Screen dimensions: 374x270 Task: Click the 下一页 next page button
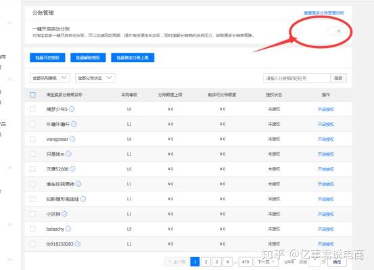coord(266,262)
